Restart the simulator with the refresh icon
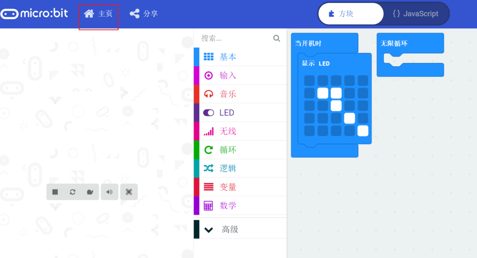477x258 pixels. pos(72,192)
